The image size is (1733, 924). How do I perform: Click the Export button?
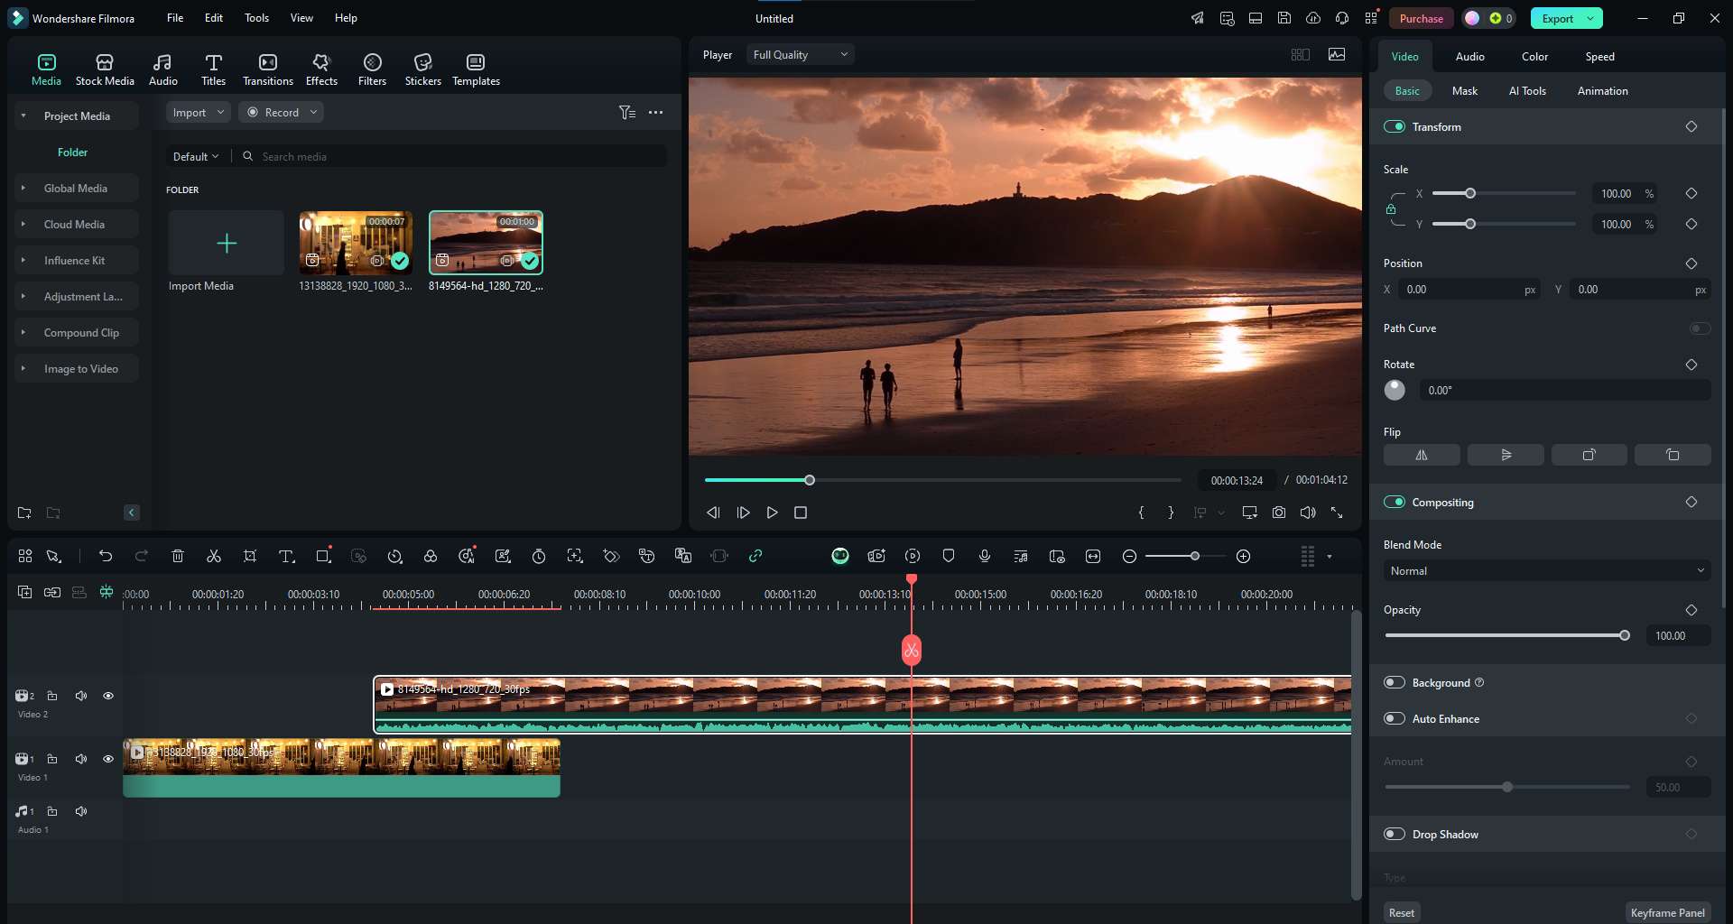(x=1558, y=18)
